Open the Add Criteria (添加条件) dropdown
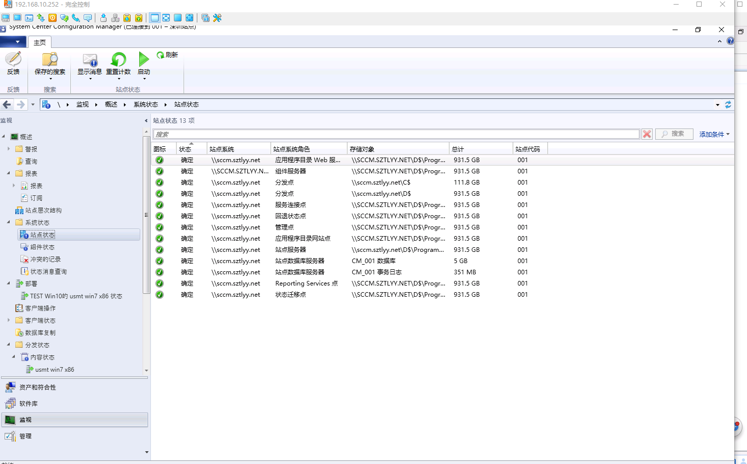The image size is (747, 464). coord(714,135)
